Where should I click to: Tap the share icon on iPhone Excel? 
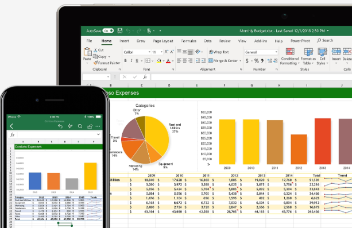click(90, 126)
